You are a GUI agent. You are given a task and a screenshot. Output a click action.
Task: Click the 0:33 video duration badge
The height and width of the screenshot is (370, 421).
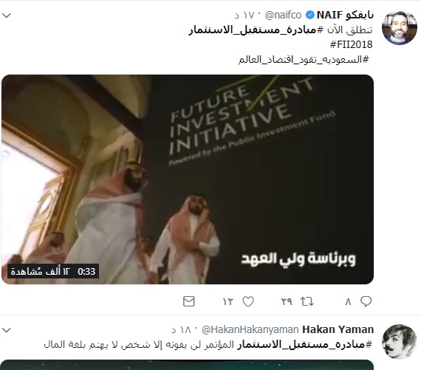[x=86, y=272]
